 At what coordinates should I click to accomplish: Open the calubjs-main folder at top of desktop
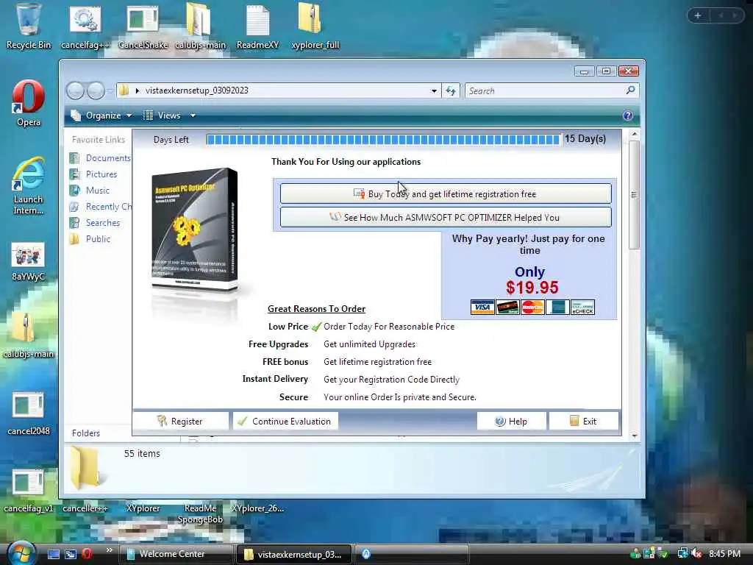click(x=200, y=26)
